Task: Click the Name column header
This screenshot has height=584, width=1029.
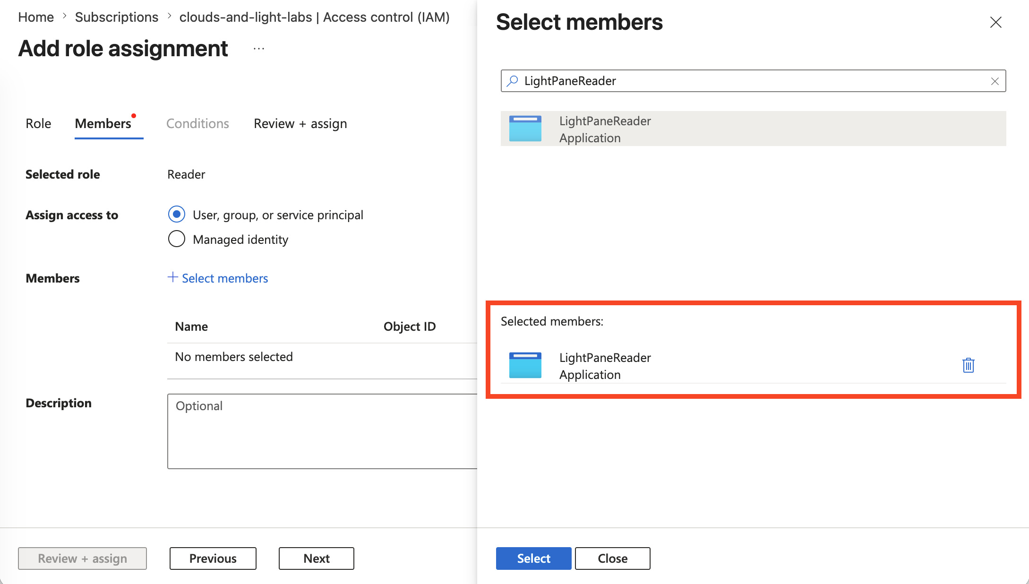Action: [x=191, y=326]
